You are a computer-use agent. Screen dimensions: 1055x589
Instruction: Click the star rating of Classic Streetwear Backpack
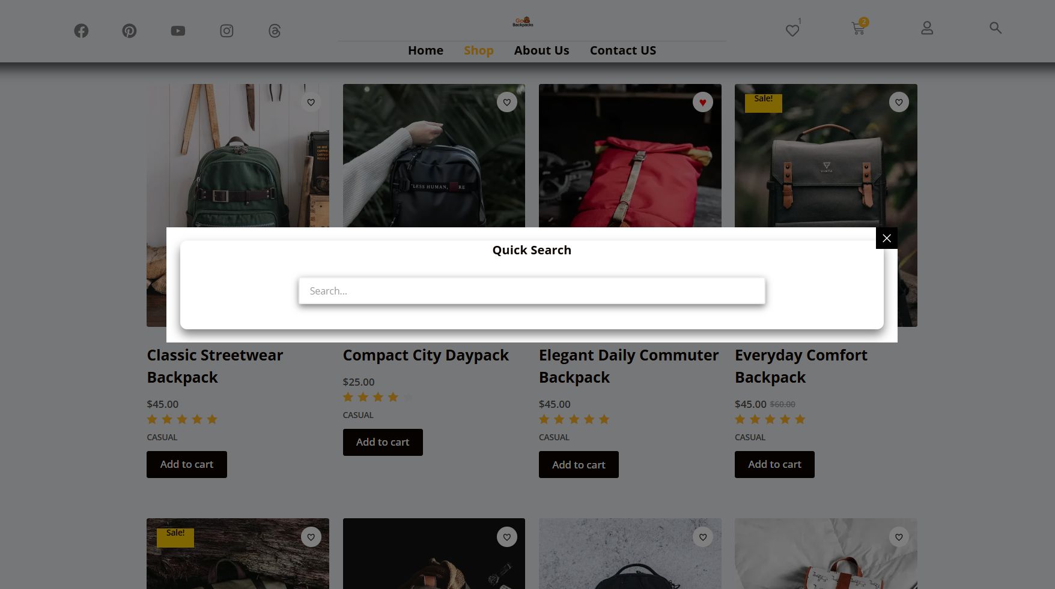pyautogui.click(x=182, y=419)
